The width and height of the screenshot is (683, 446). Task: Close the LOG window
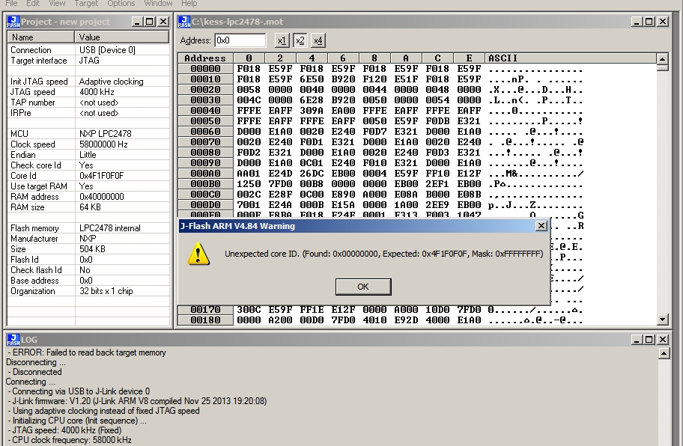(663, 340)
